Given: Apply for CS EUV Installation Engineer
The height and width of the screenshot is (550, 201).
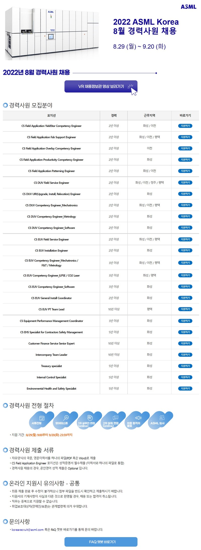Looking at the screenshot, I should click(185, 250).
